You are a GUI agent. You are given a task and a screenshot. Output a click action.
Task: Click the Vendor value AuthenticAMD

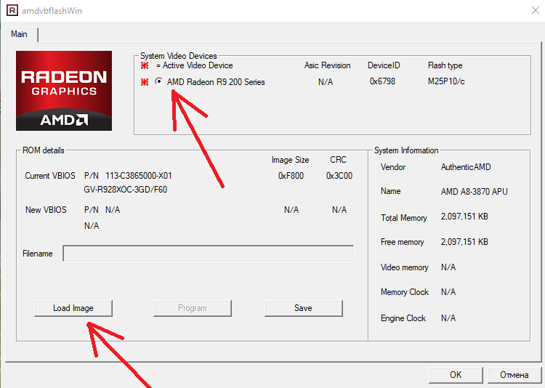tap(466, 167)
